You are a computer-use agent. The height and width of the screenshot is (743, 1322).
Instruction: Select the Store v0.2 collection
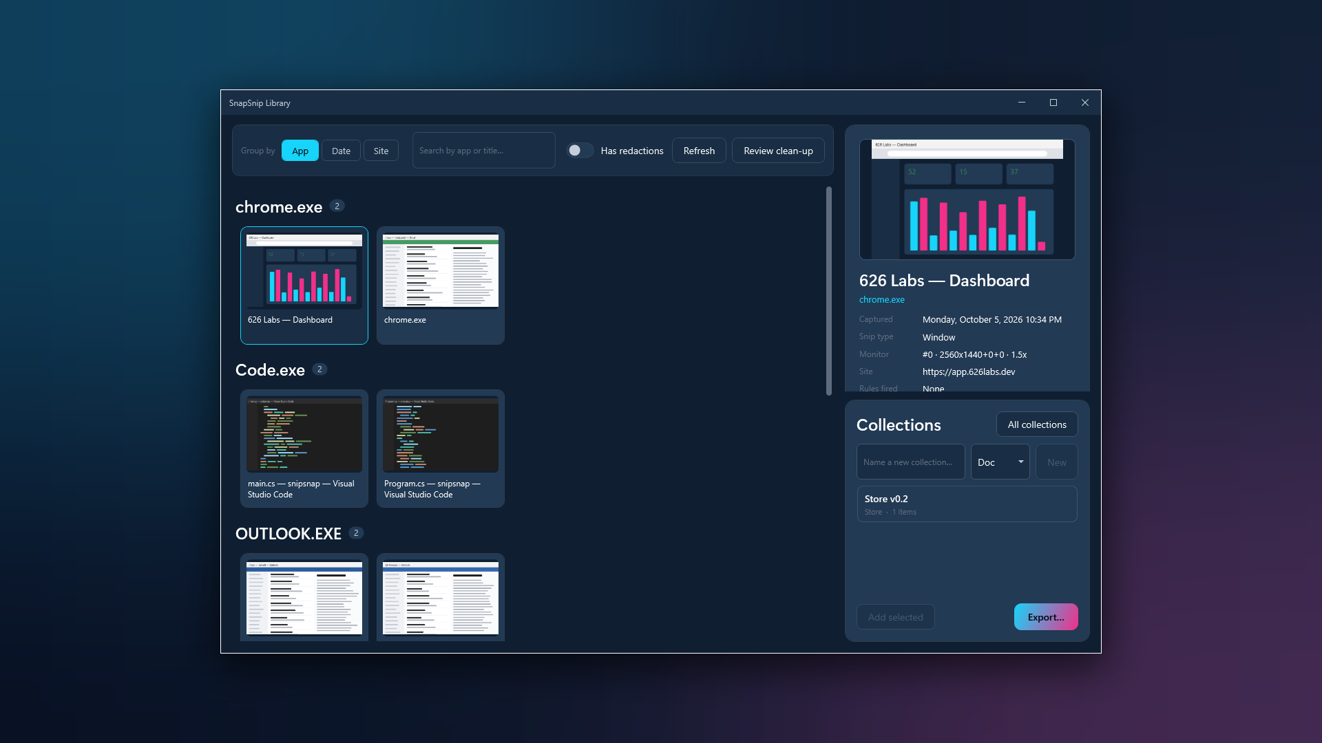(x=967, y=504)
